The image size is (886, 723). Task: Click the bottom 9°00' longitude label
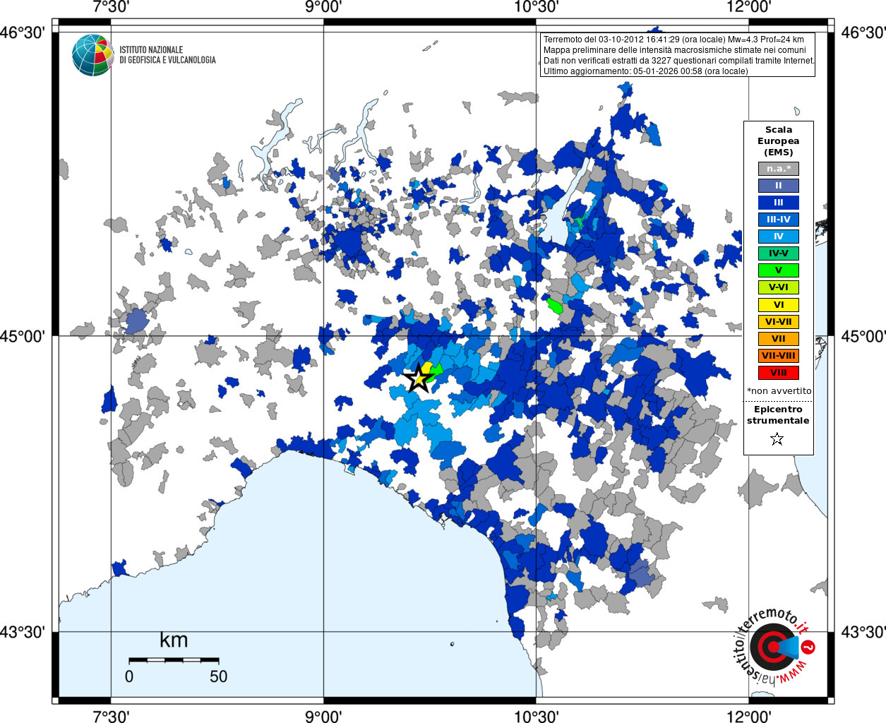coord(323,716)
